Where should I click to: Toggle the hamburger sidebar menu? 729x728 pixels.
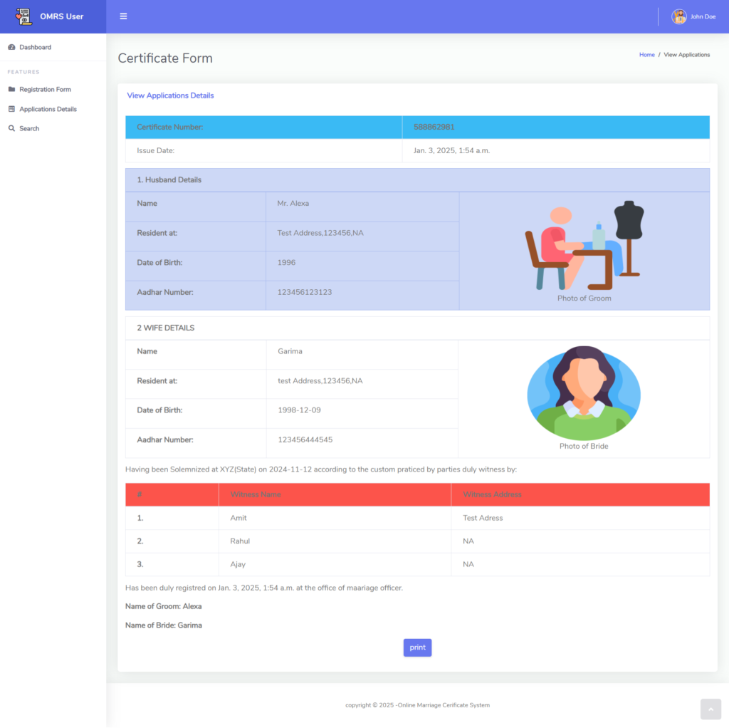[x=123, y=16]
